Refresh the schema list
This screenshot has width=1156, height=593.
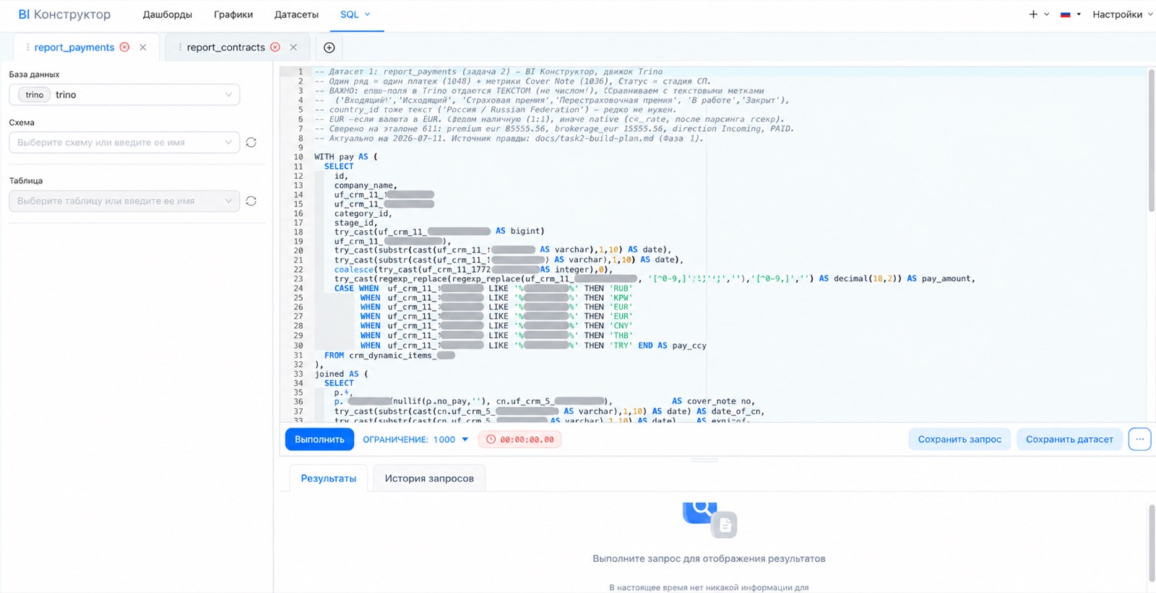pyautogui.click(x=251, y=143)
